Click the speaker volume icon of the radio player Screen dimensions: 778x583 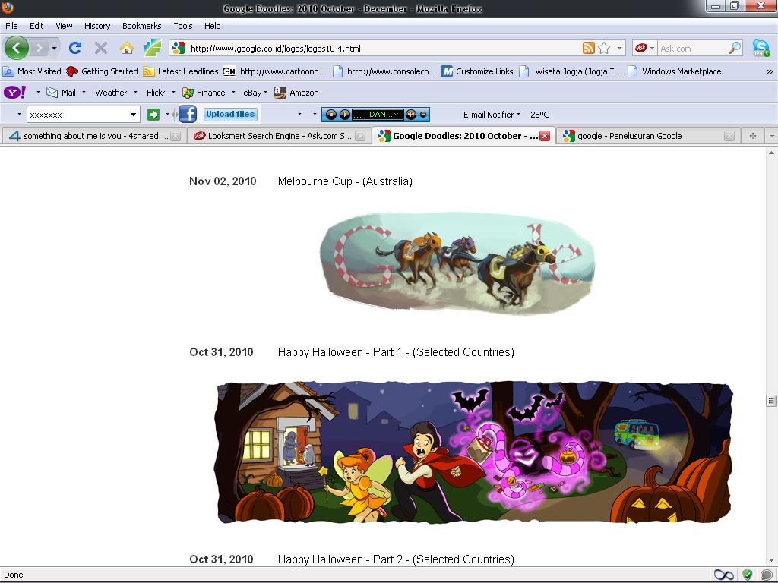pos(411,115)
